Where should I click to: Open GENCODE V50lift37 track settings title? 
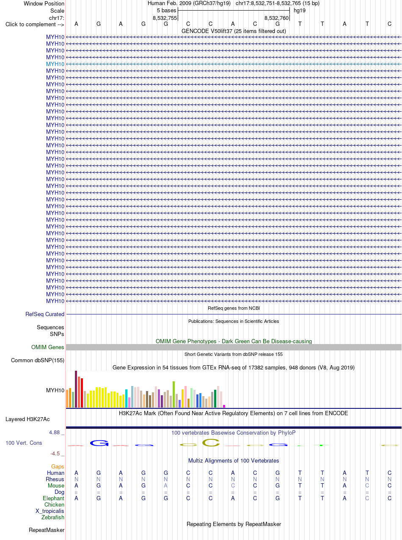pyautogui.click(x=234, y=31)
